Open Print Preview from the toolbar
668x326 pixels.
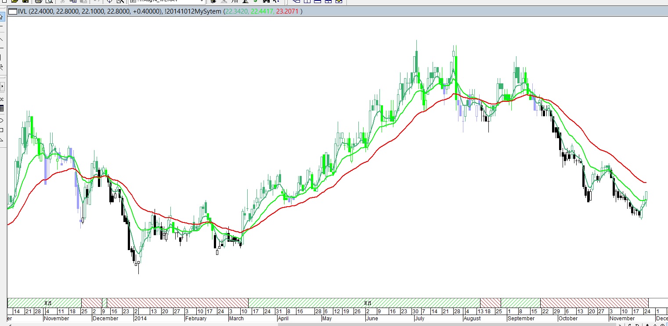click(x=49, y=2)
